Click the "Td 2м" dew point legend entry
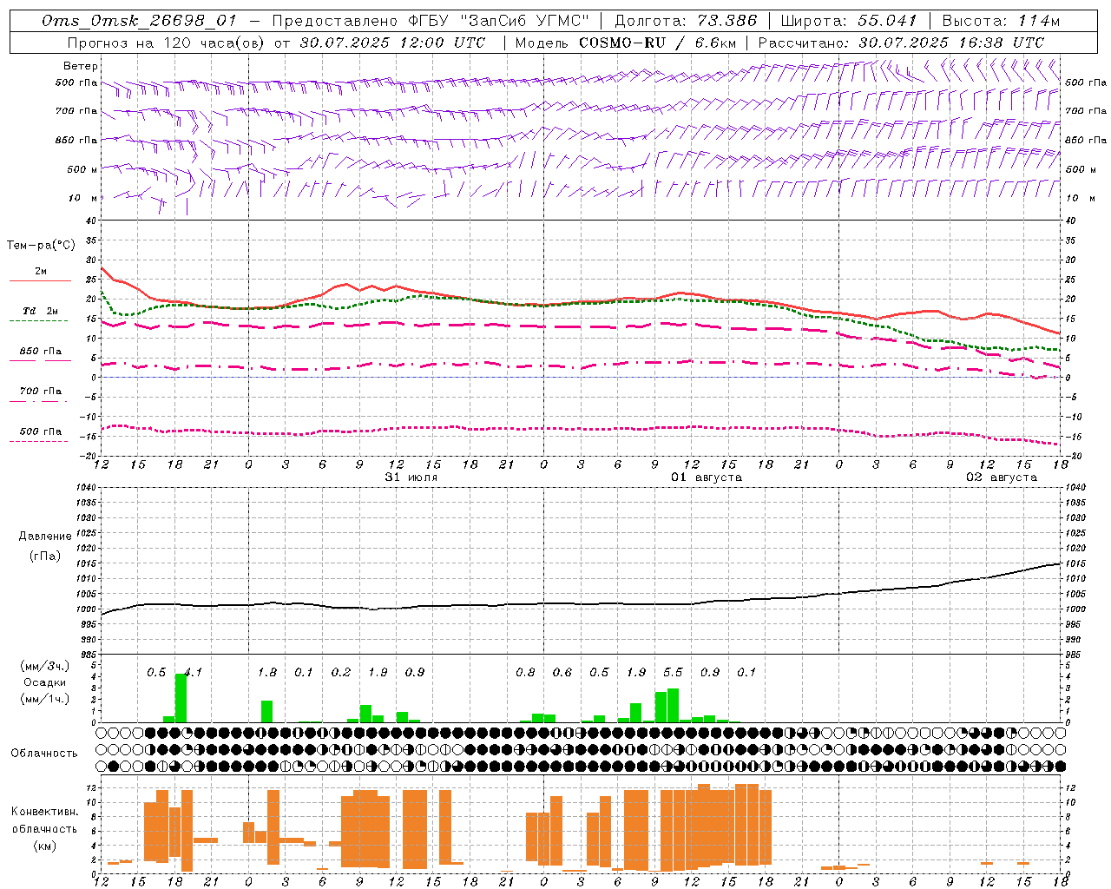 click(41, 311)
